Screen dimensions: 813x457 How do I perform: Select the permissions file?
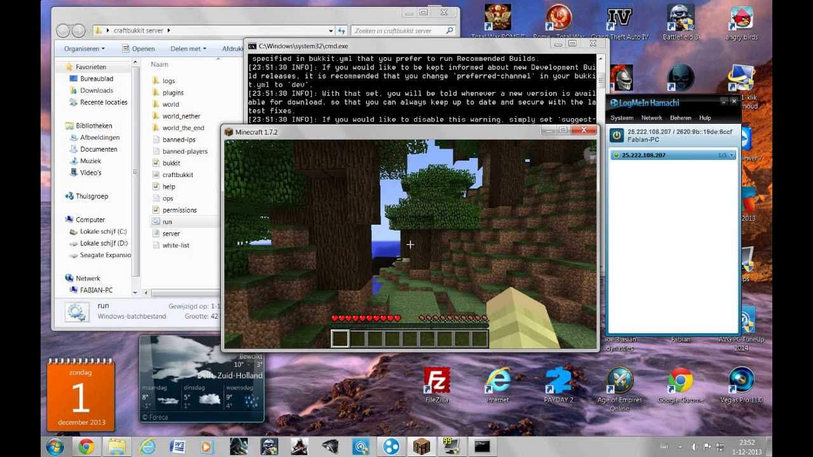coord(179,210)
